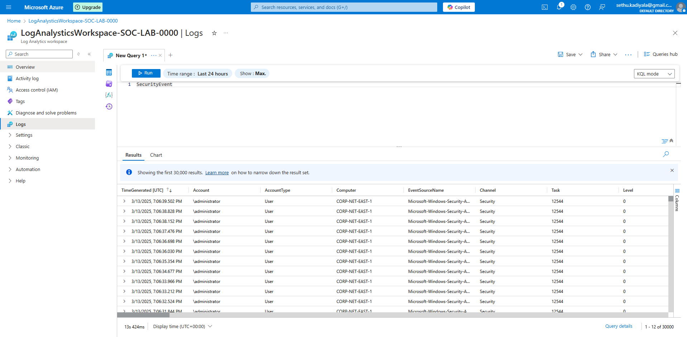Open Diagnose and solve problems
The image size is (687, 337).
coord(47,113)
